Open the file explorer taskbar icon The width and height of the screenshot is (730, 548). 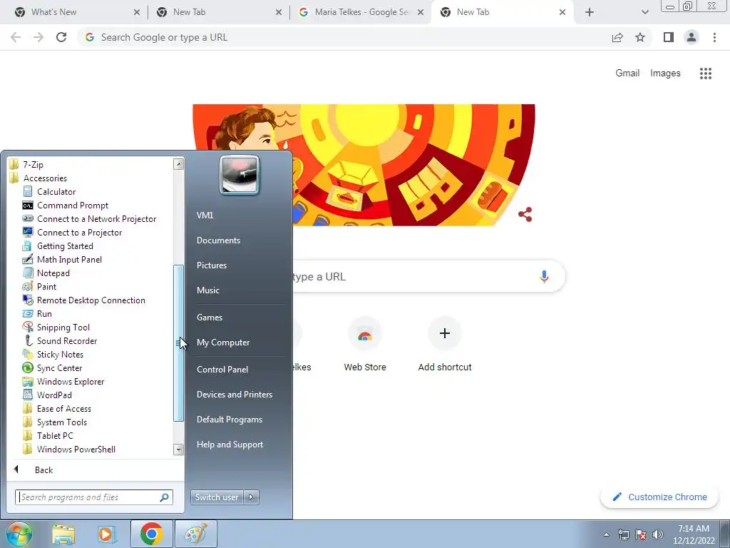(x=63, y=534)
